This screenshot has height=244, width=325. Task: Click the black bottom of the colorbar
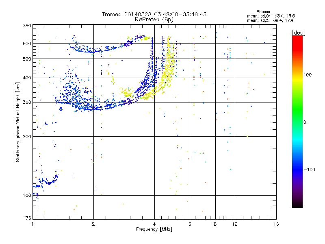click(x=297, y=205)
